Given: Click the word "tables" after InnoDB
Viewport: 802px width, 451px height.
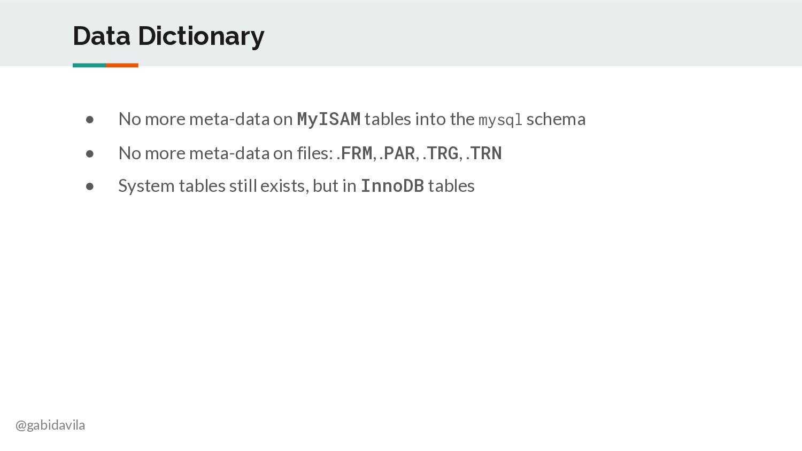Looking at the screenshot, I should point(451,186).
